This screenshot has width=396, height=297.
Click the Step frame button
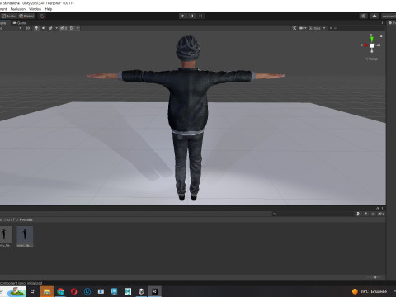click(200, 16)
